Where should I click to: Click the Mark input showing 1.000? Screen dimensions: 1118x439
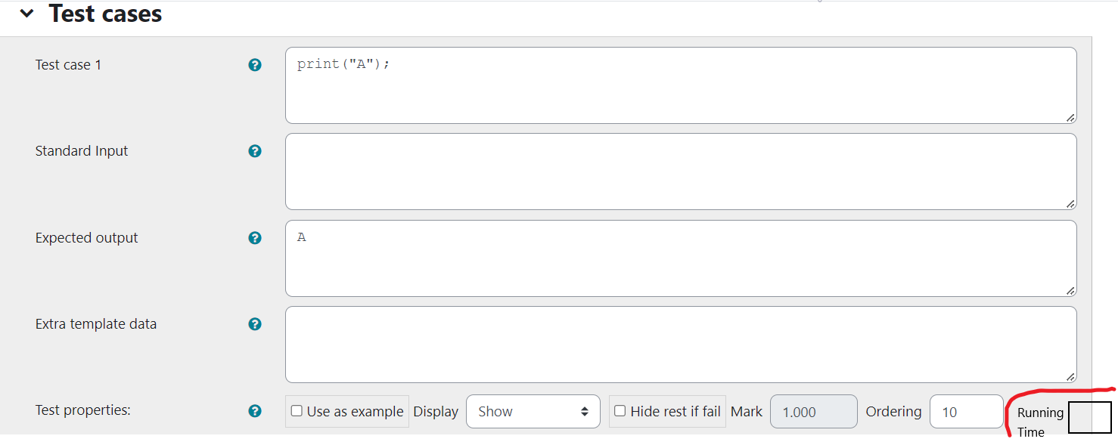[814, 411]
